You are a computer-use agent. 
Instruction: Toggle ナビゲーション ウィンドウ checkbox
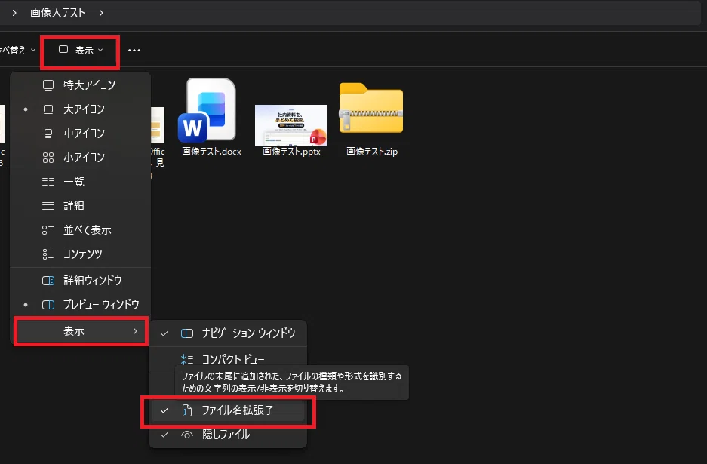(228, 333)
